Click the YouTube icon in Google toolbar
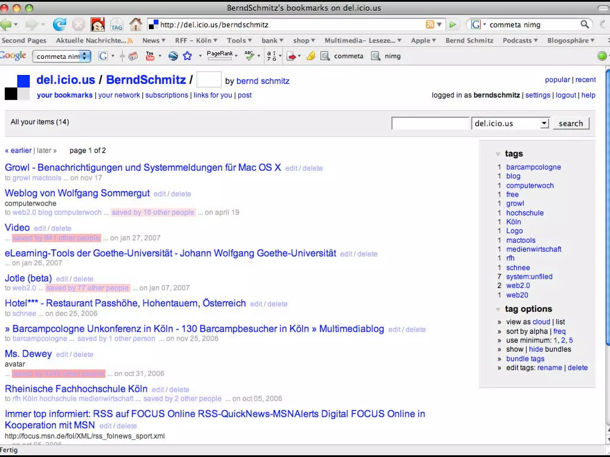The width and height of the screenshot is (610, 457). 150,56
